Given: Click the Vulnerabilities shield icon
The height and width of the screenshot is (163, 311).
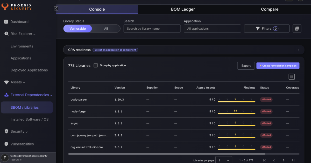Looking at the screenshot, I should point(6,144).
